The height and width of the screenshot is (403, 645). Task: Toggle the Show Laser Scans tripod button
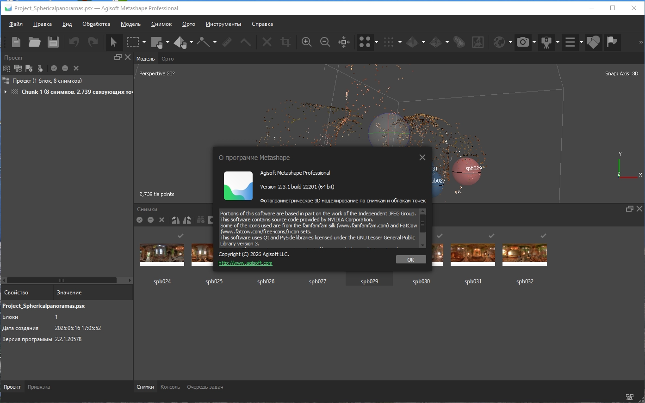[546, 42]
